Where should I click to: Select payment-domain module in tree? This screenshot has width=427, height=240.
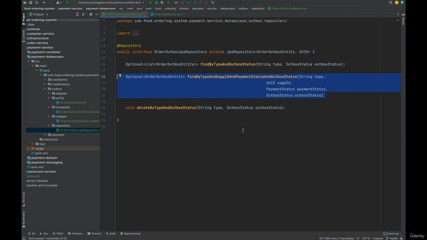pos(42,158)
